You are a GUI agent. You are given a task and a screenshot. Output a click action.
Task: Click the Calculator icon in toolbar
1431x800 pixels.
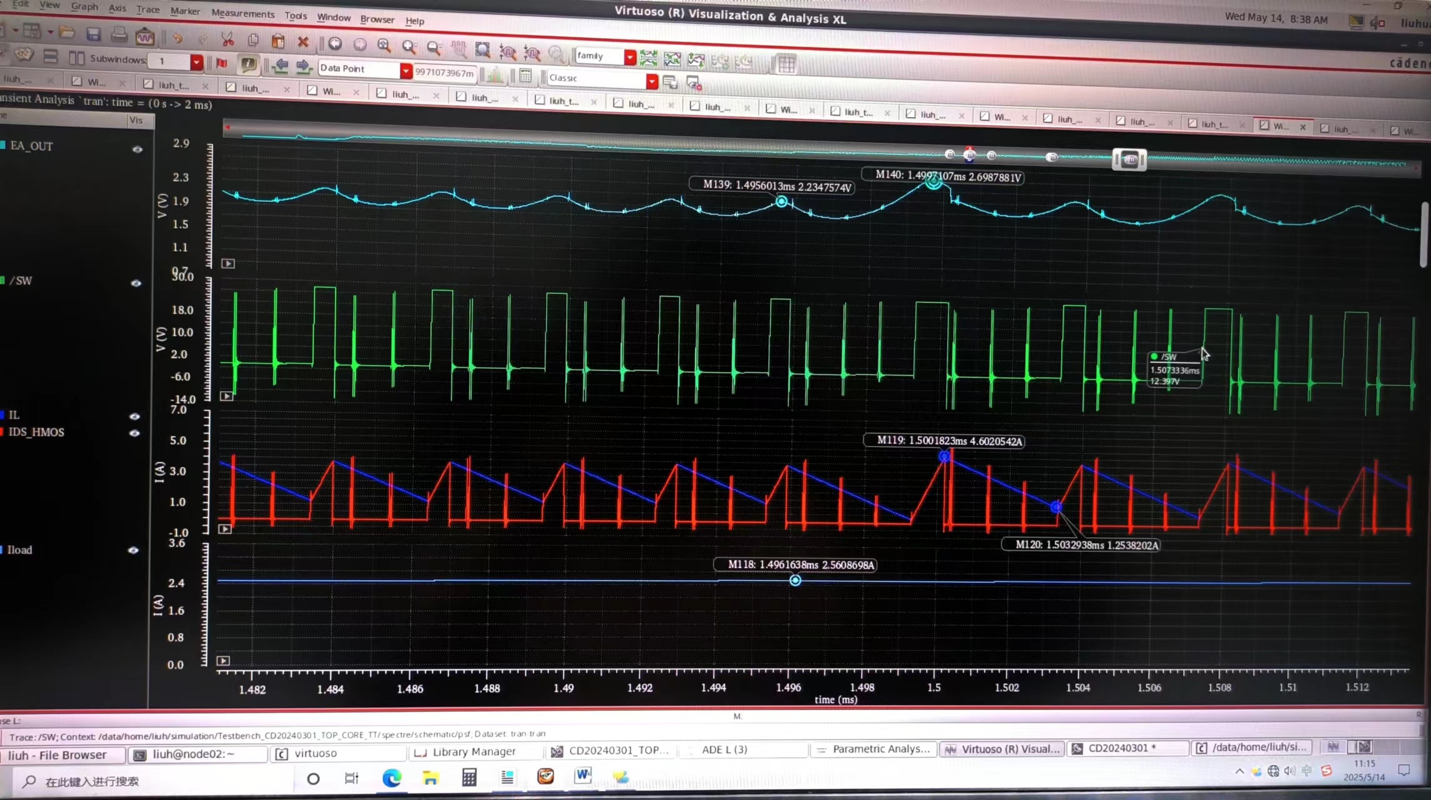pos(526,76)
